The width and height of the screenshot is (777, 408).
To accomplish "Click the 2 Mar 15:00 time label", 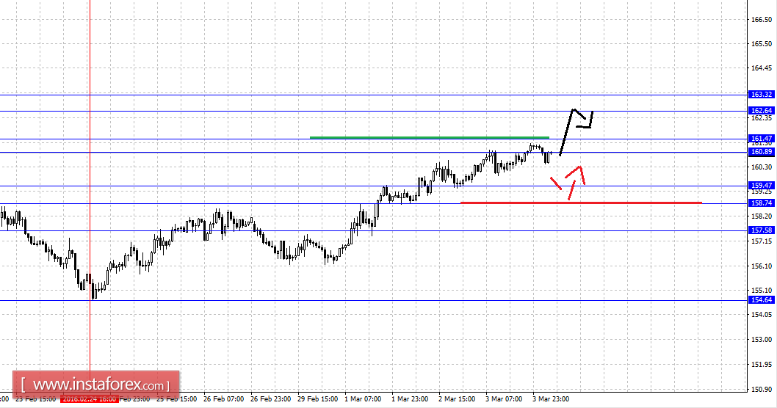I will 457,399.
